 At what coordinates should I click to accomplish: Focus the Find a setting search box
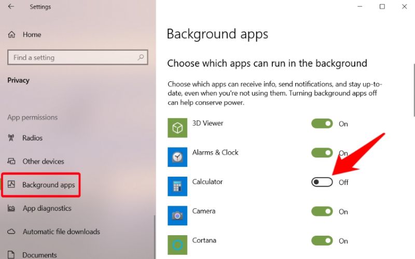click(x=77, y=57)
